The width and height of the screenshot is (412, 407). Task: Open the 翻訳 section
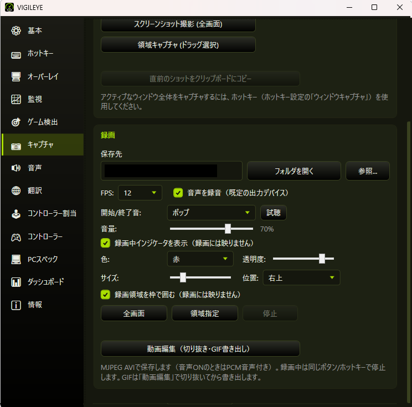pos(43,190)
